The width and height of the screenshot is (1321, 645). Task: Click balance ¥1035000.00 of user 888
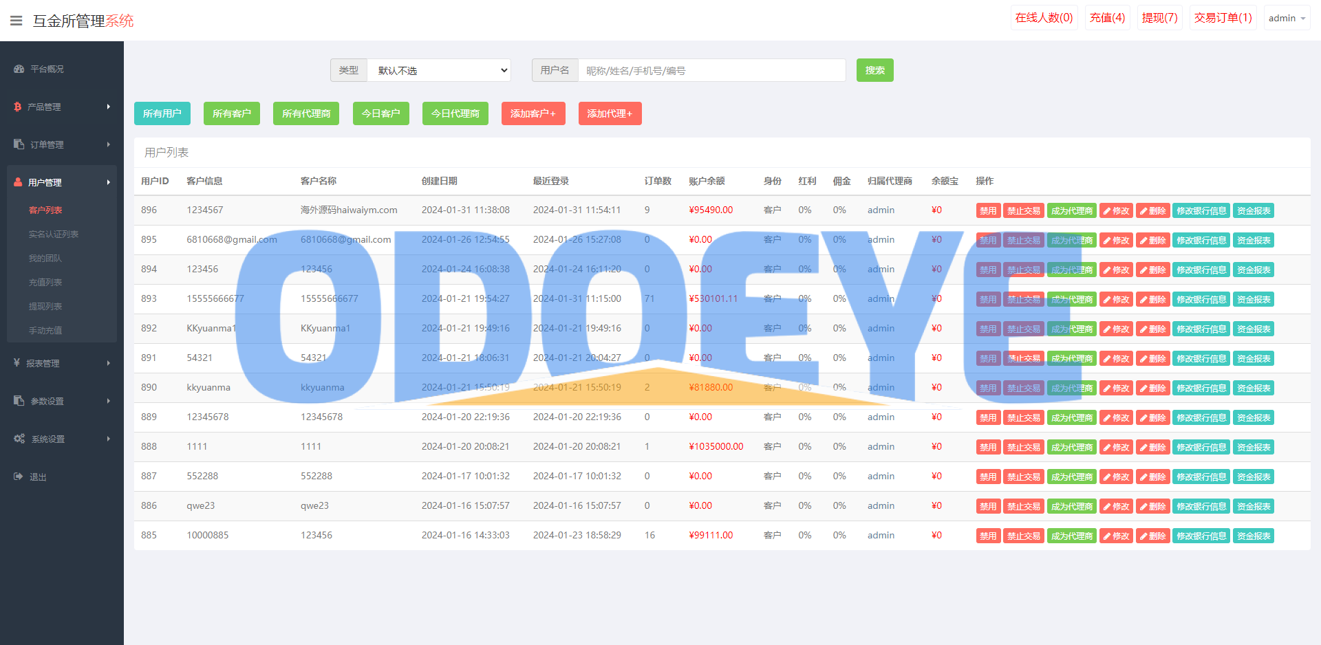coord(716,446)
